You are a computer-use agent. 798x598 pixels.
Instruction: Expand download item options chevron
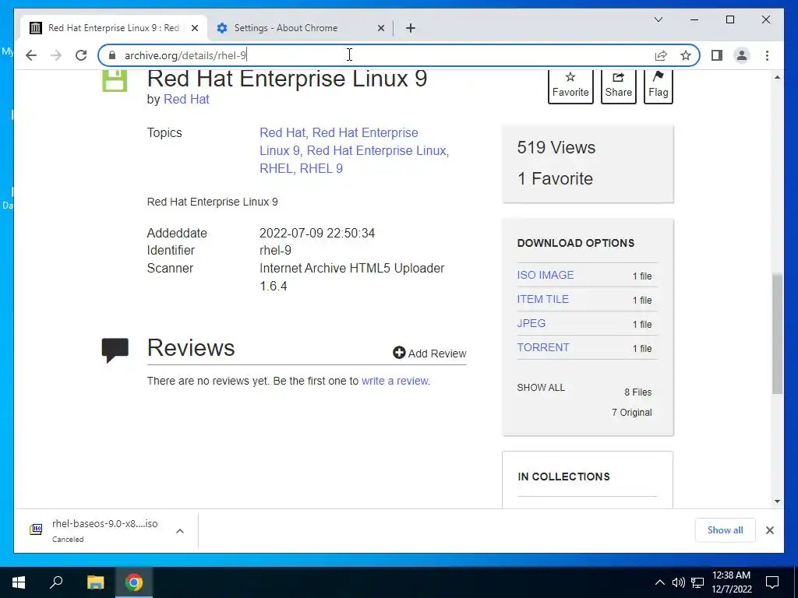(180, 531)
